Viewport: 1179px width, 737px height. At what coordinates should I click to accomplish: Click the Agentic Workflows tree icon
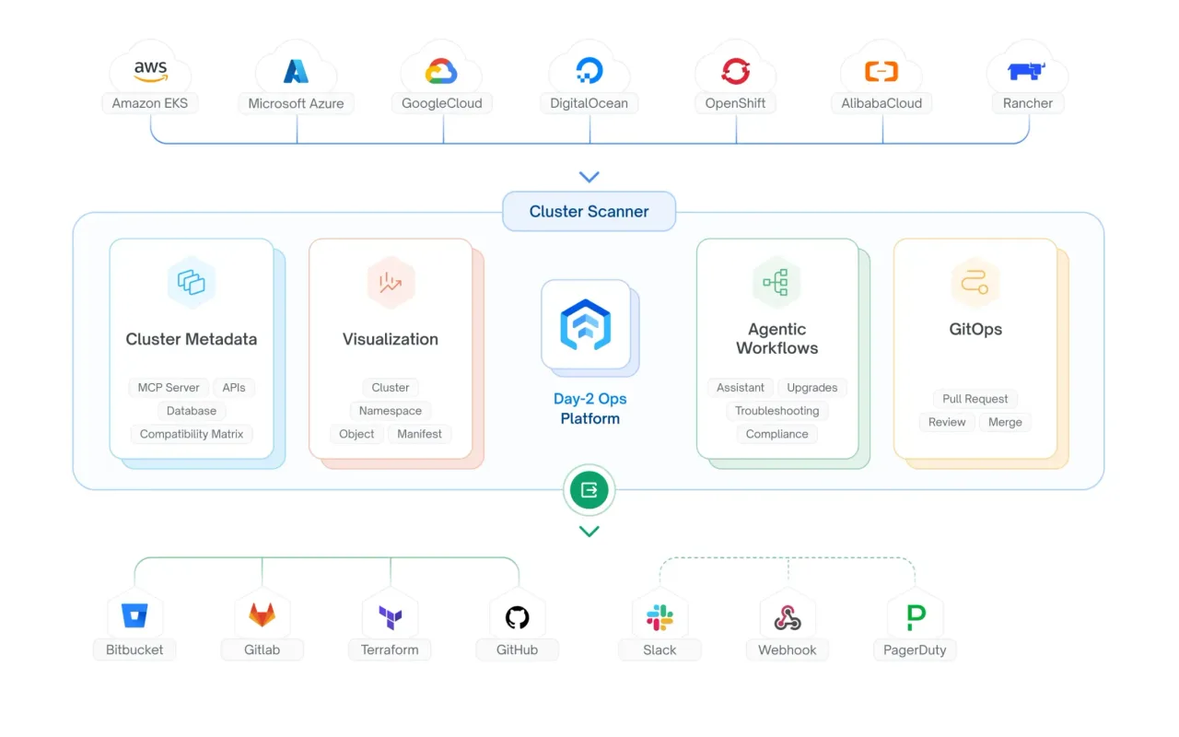point(776,282)
